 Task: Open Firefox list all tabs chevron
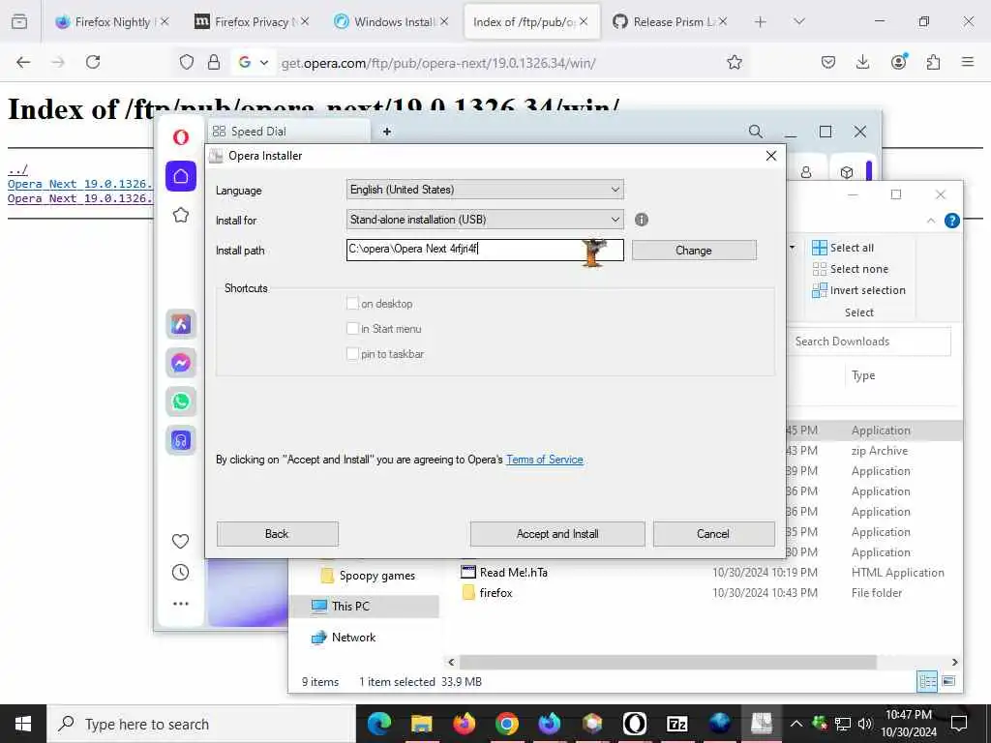(799, 21)
